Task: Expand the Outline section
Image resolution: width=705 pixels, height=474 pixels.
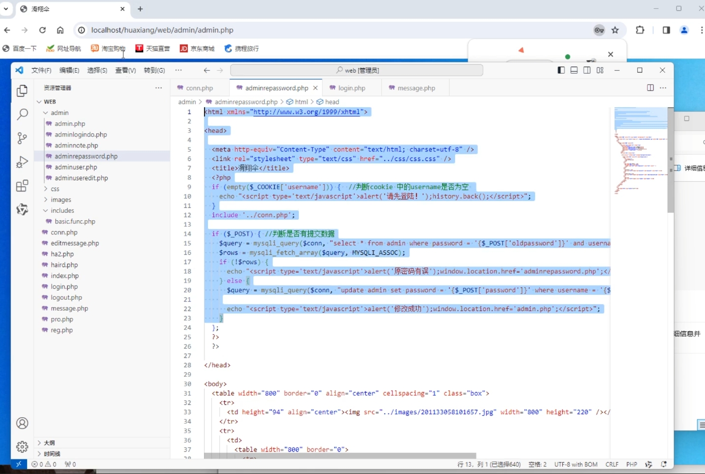Action: click(49, 443)
